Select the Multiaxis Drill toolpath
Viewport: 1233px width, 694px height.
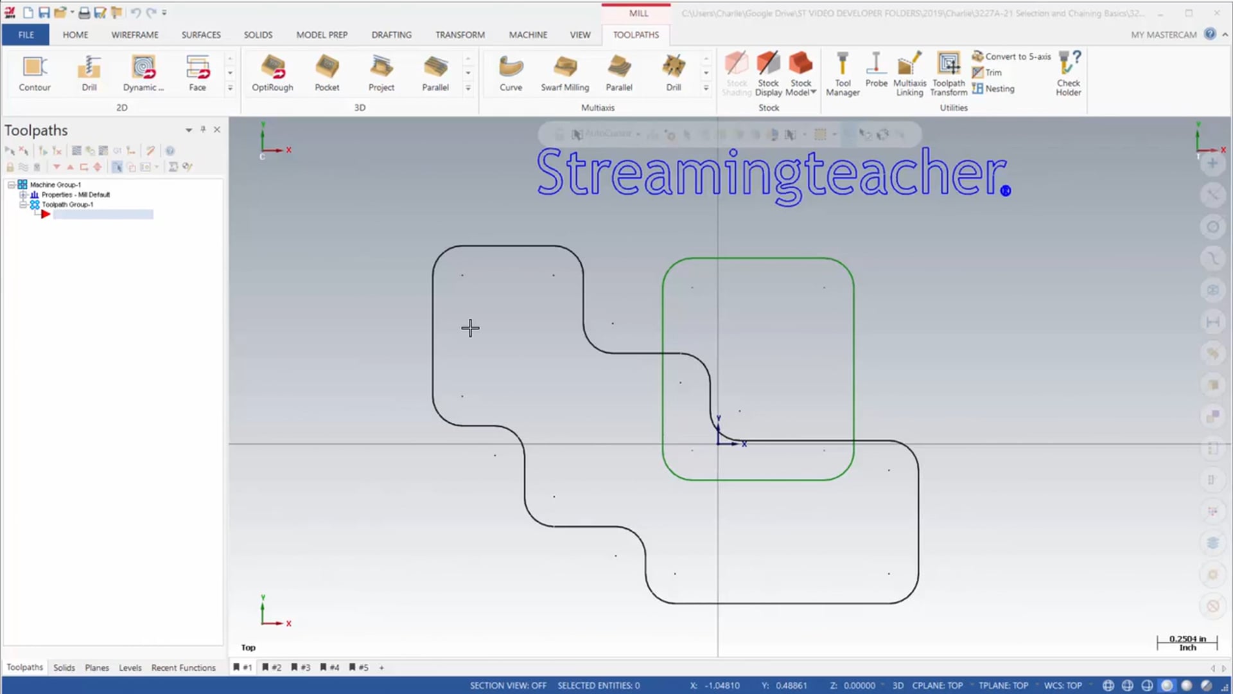click(674, 74)
